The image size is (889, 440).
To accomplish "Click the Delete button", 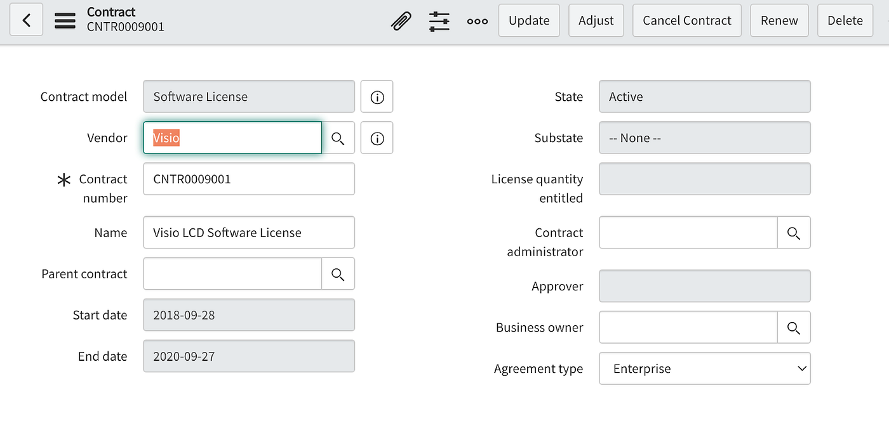I will (845, 20).
